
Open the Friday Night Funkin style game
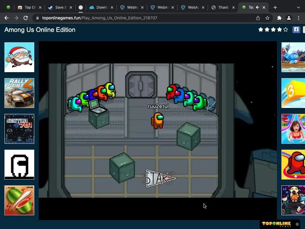click(293, 200)
